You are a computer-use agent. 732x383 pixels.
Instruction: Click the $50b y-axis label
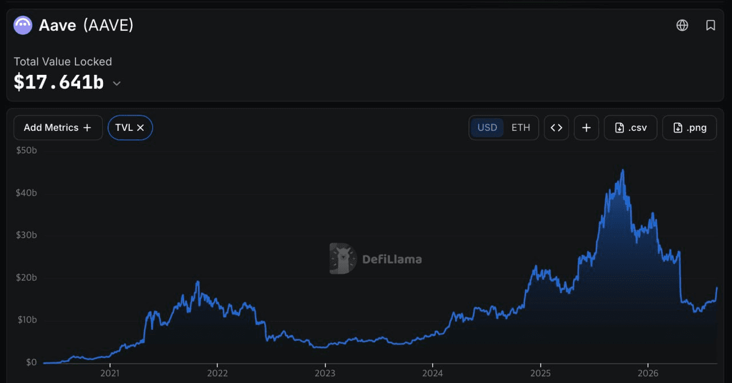26,150
